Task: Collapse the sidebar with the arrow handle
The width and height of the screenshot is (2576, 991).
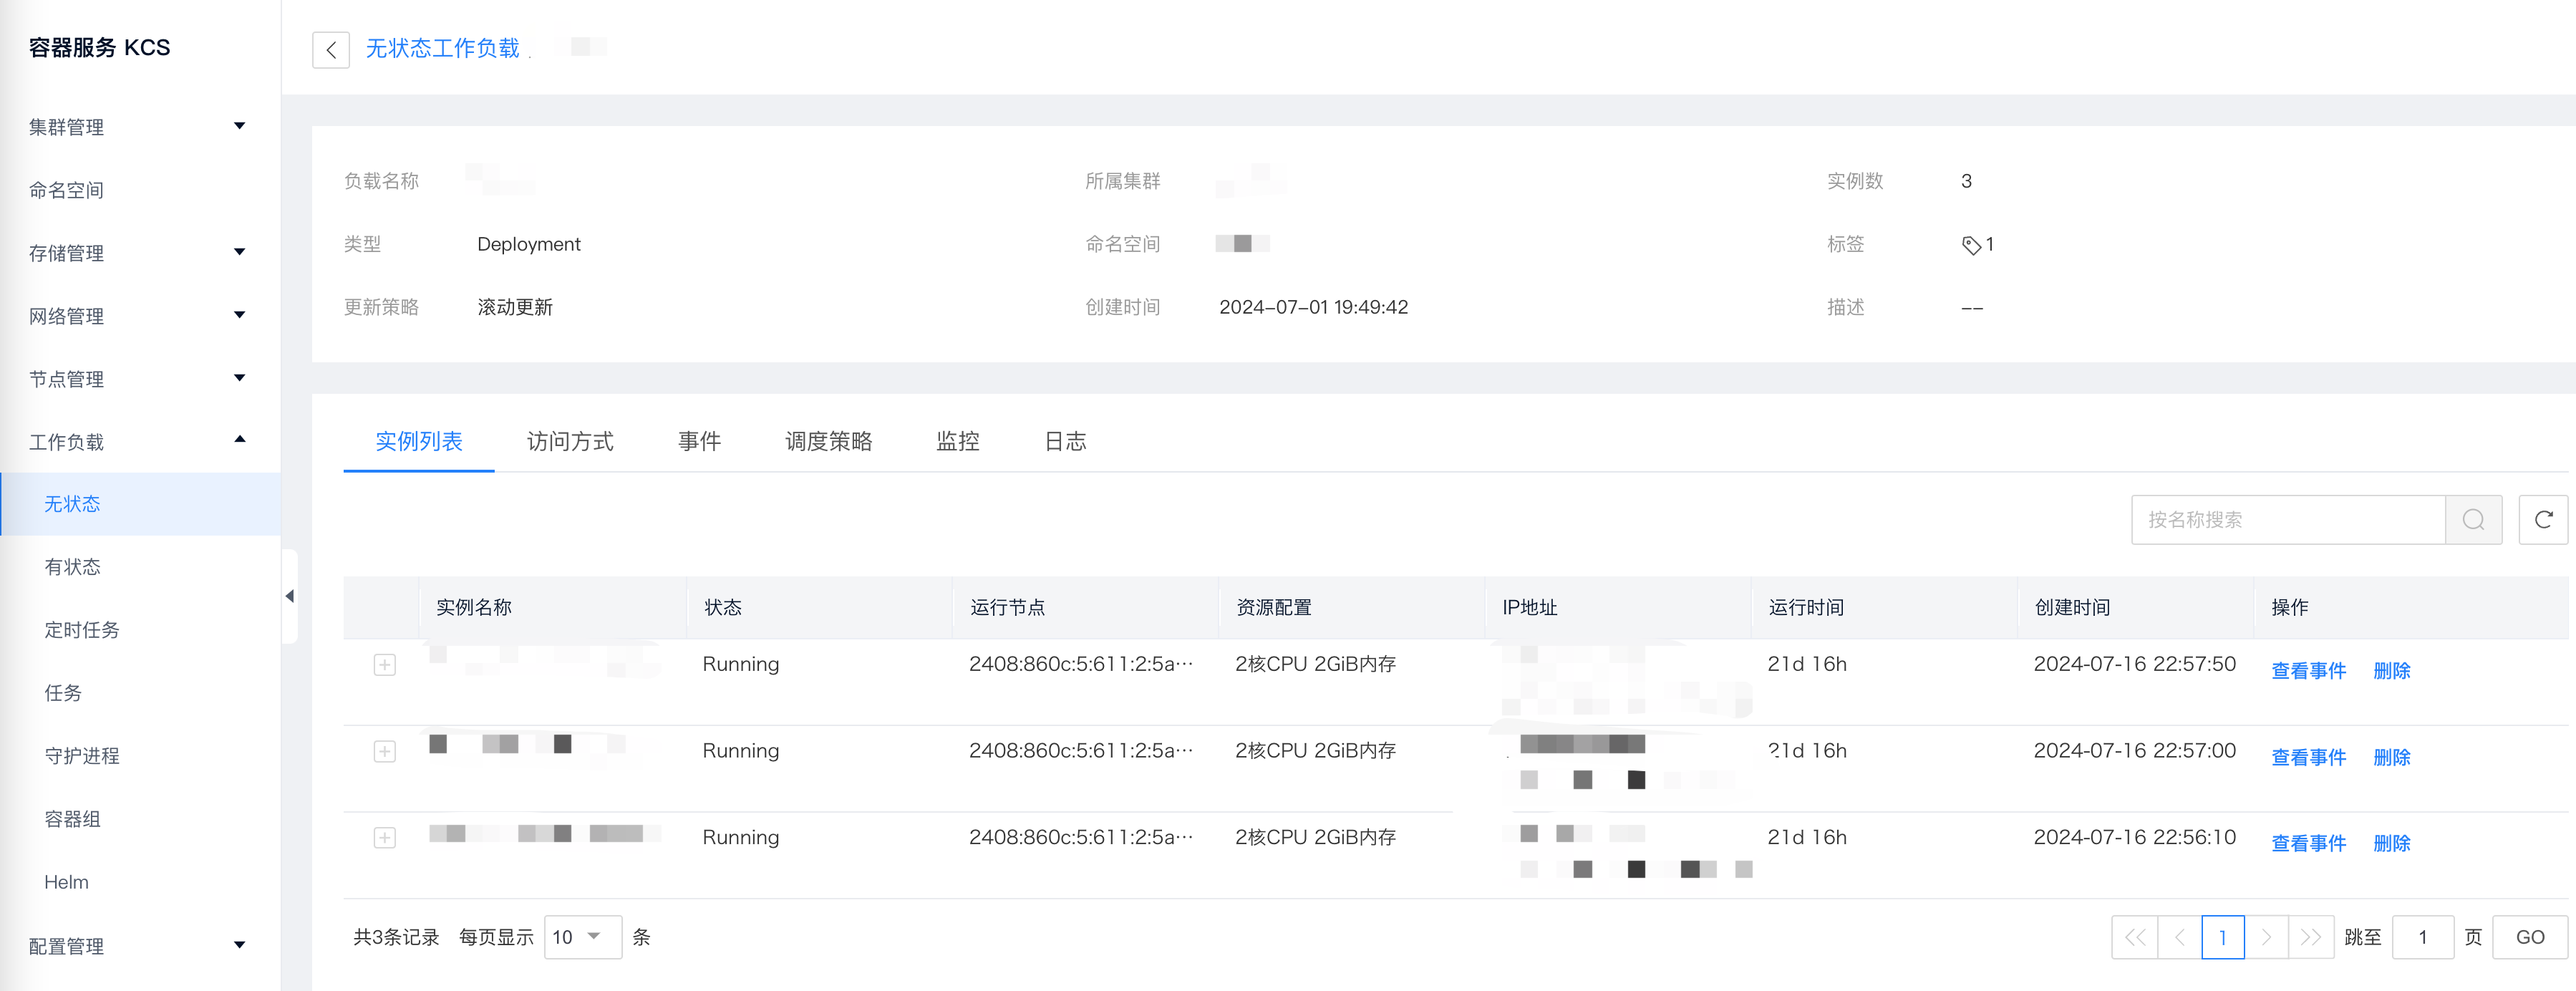Action: pos(290,596)
